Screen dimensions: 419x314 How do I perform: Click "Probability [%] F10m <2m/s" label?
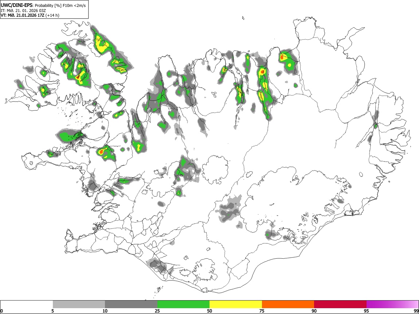coord(60,5)
